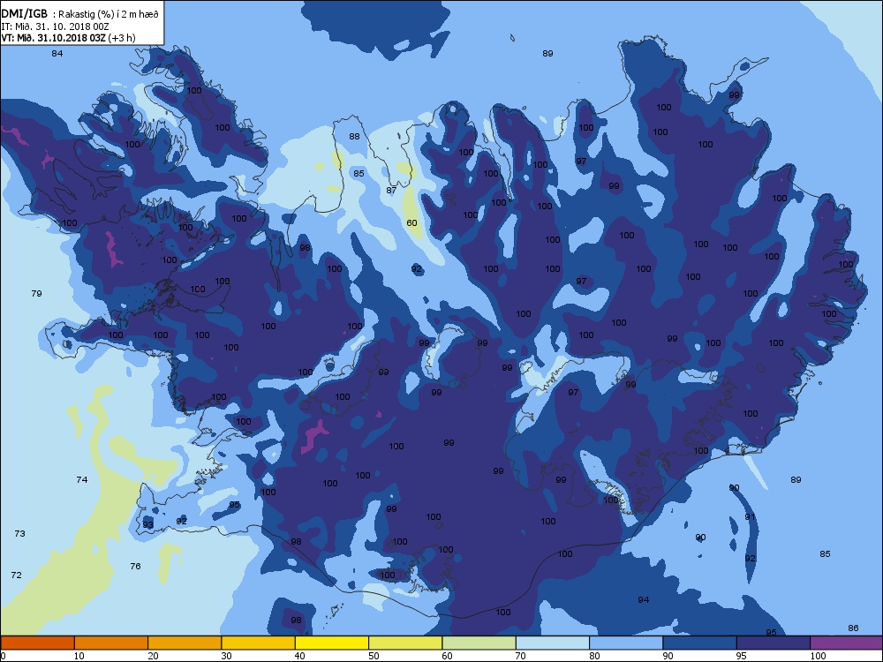
Task: Select the legend tick label 40
Action: click(300, 656)
